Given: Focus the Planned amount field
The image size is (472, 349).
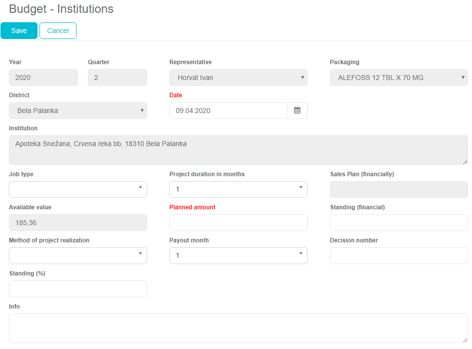Looking at the screenshot, I should tap(238, 223).
